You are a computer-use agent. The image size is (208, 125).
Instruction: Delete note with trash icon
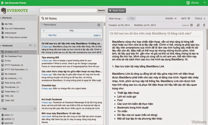[204, 25]
